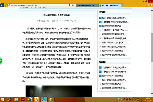This screenshot has width=153, height=102.
Task: Click the Windows Start button
Action: 3,99
